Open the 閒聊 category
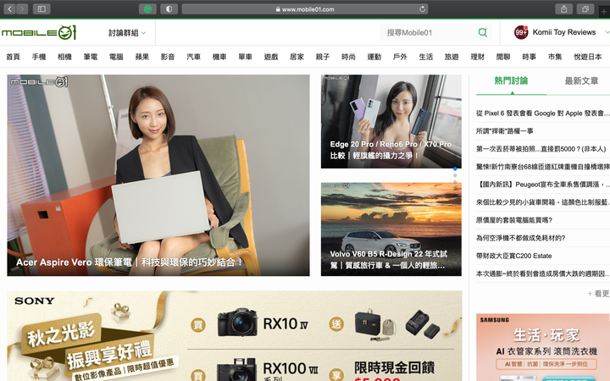The height and width of the screenshot is (381, 610). tap(503, 57)
